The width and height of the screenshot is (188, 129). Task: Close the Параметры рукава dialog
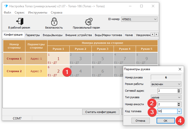180,69
